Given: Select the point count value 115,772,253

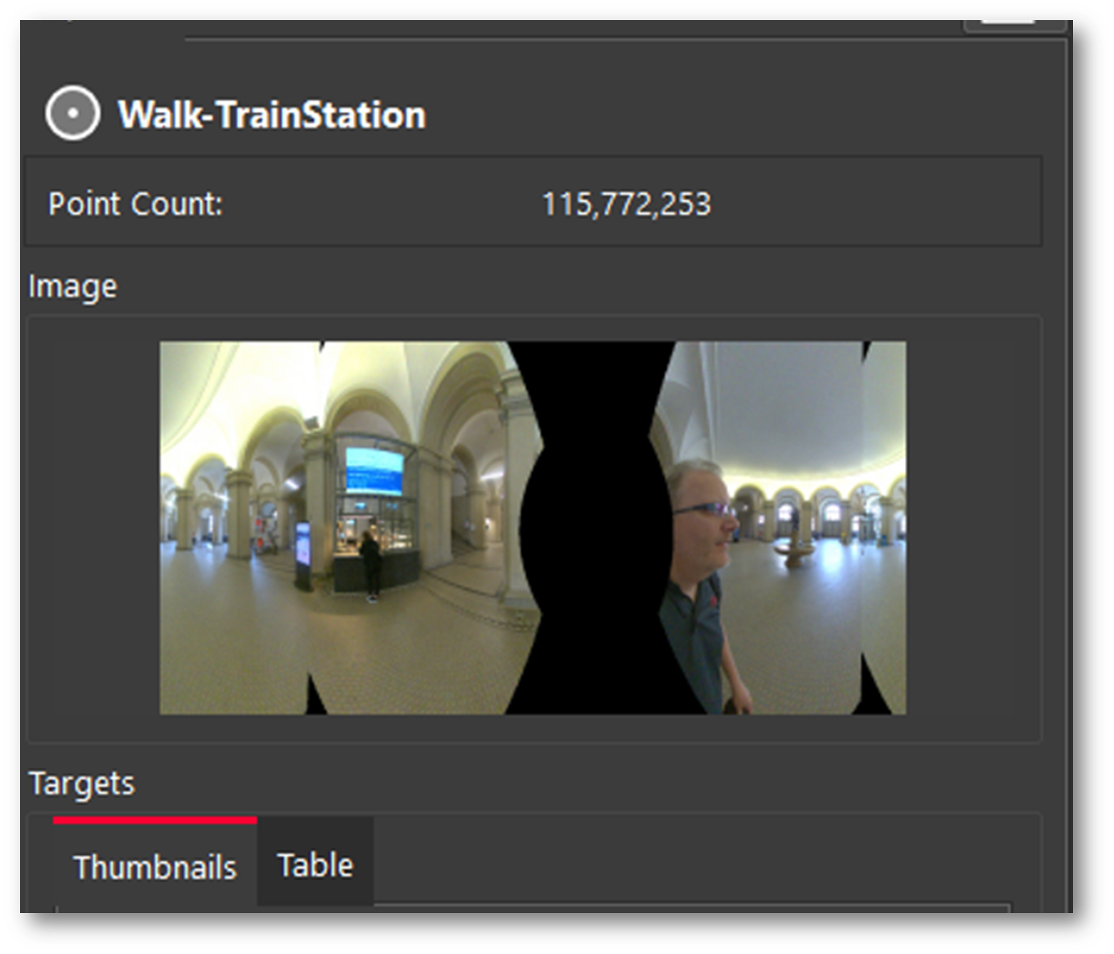Looking at the screenshot, I should 626,204.
